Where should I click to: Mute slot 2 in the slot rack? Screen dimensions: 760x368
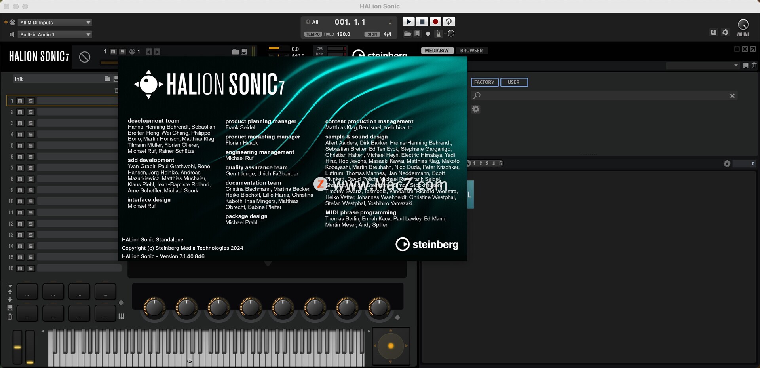20,112
